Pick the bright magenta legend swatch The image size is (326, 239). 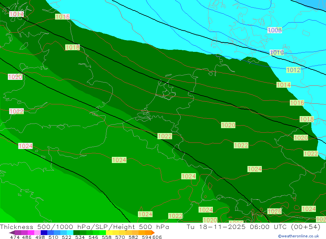click(x=31, y=232)
